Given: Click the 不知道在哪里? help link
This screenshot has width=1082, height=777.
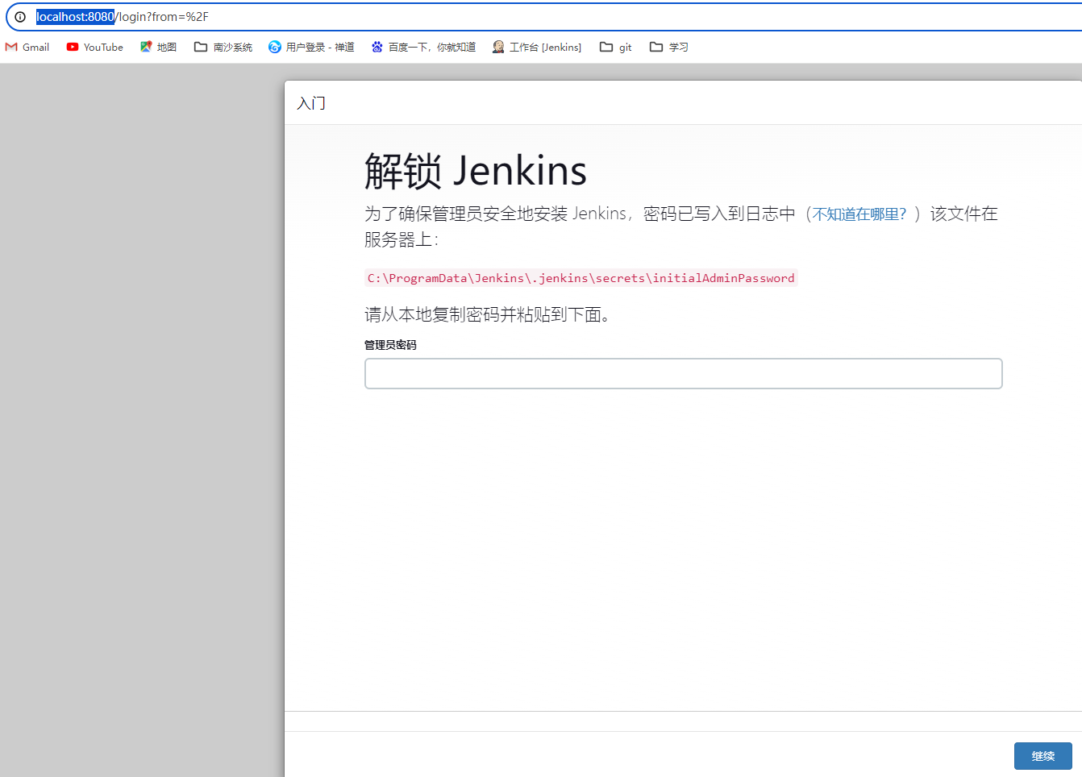Looking at the screenshot, I should [859, 214].
